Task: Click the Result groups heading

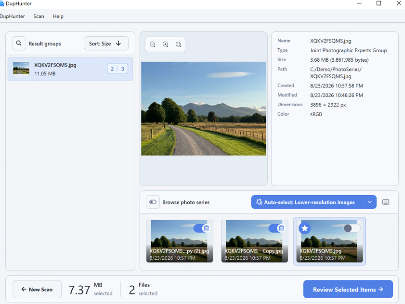Action: [45, 44]
